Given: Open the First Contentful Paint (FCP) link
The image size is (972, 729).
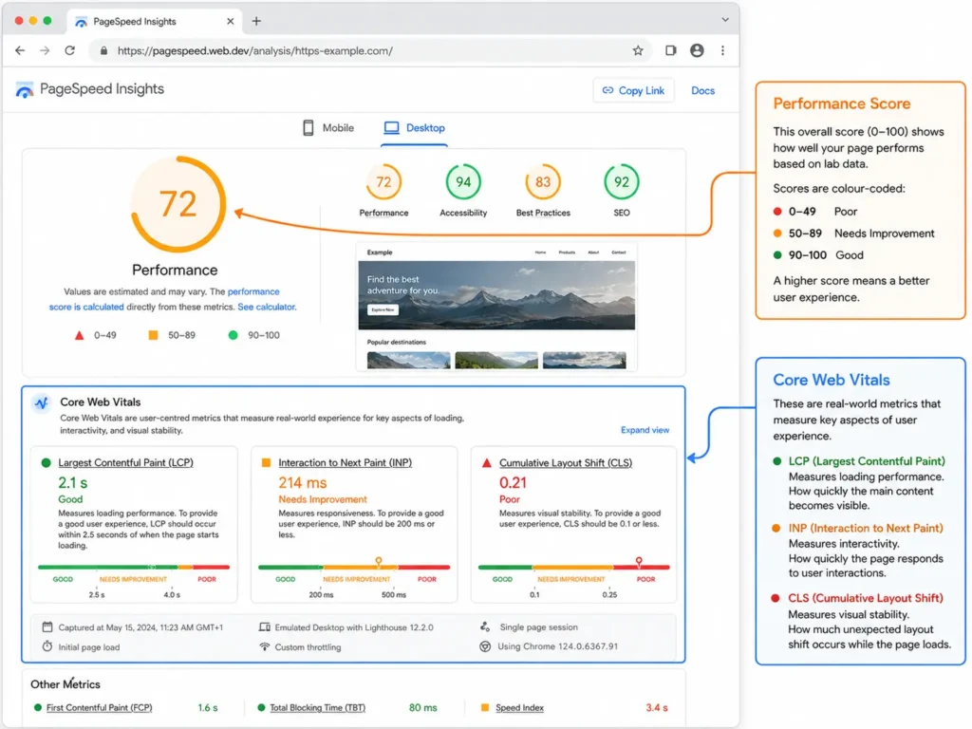Looking at the screenshot, I should pyautogui.click(x=99, y=707).
